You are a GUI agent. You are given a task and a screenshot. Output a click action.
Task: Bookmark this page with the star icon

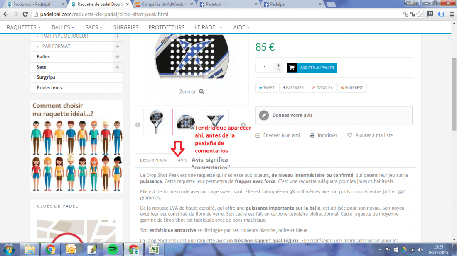(420, 14)
